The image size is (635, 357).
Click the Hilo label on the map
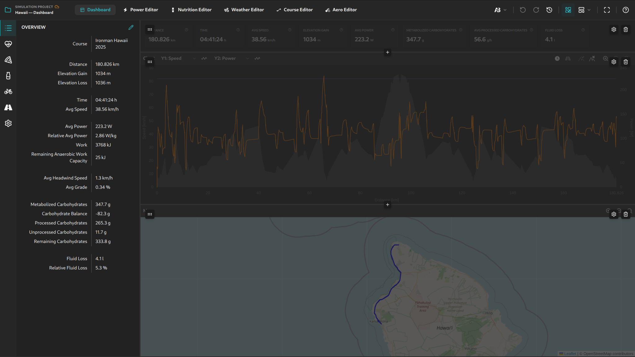[489, 313]
